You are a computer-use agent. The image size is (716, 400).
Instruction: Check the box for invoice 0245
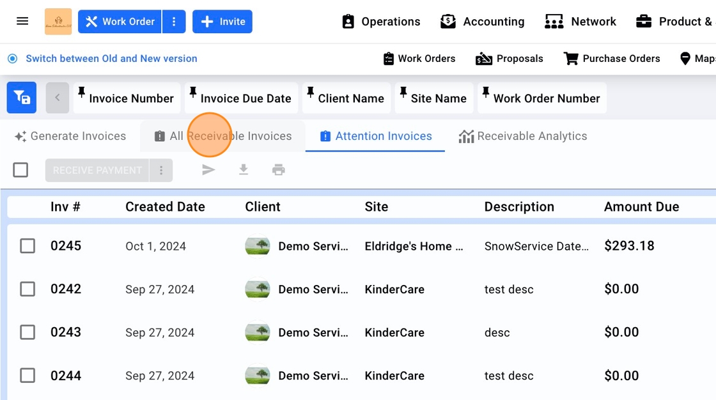[27, 246]
